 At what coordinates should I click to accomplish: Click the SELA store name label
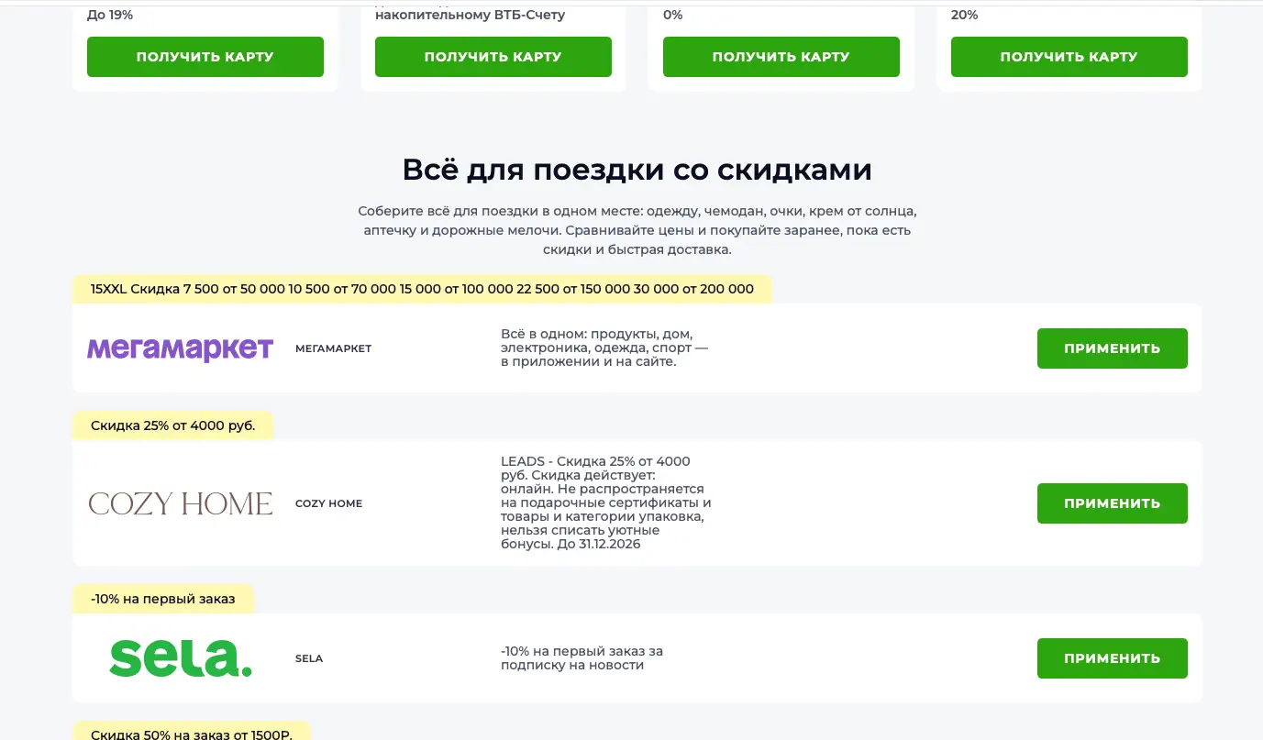point(309,658)
